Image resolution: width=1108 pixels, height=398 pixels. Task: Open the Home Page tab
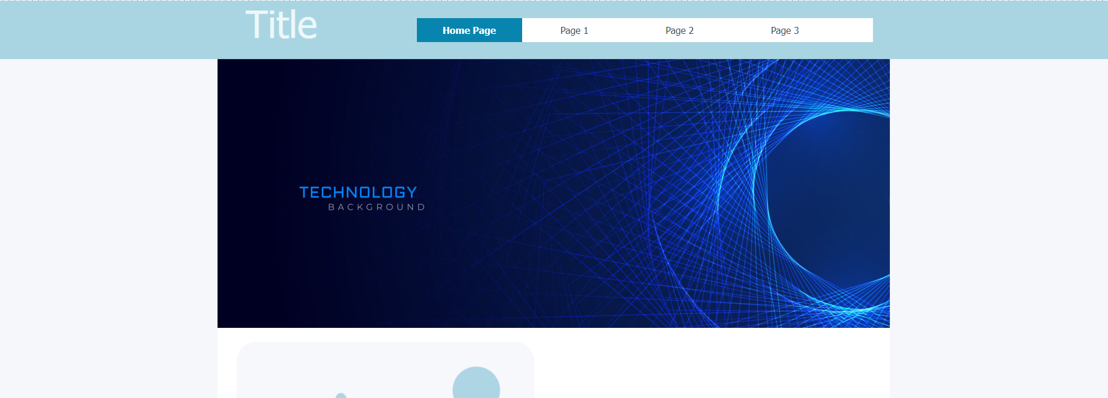coord(469,30)
